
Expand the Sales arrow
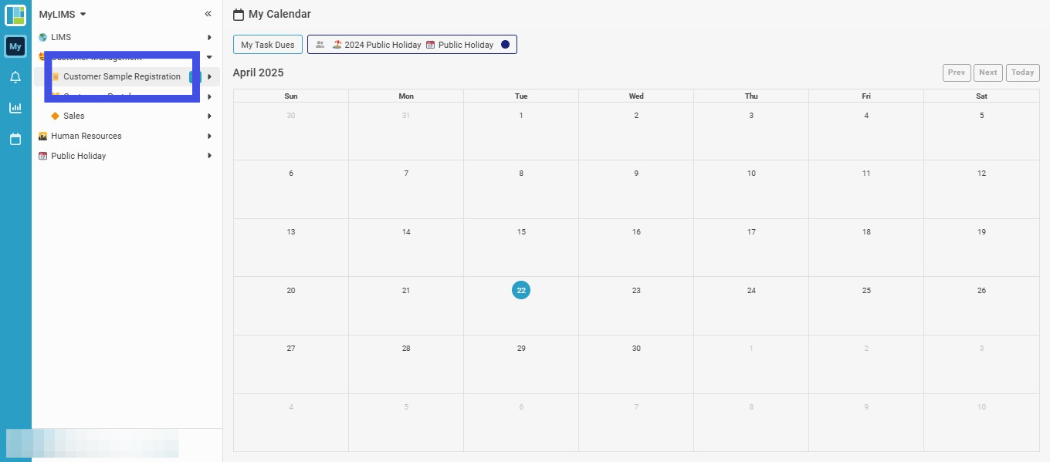pyautogui.click(x=209, y=116)
